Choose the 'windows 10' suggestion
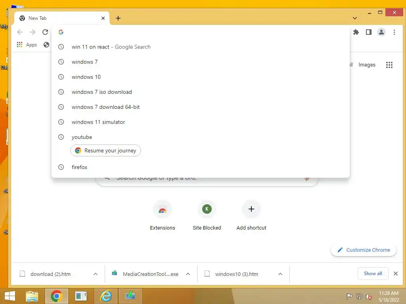The image size is (406, 304). pos(201,77)
